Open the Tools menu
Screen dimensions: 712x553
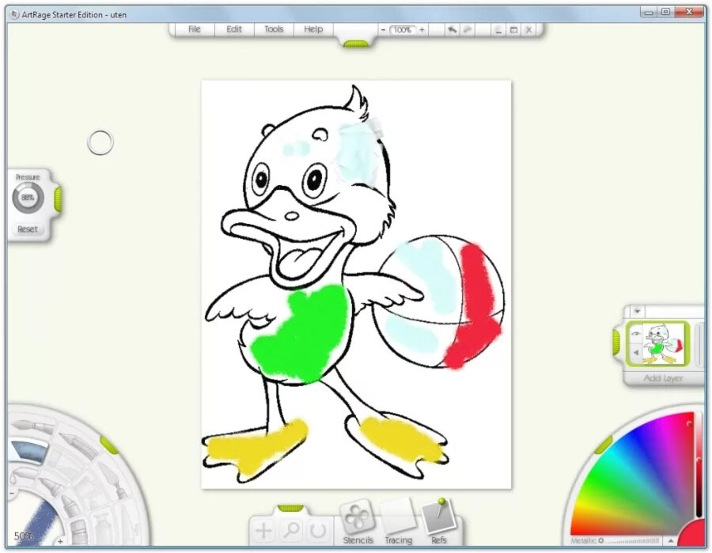coord(274,29)
